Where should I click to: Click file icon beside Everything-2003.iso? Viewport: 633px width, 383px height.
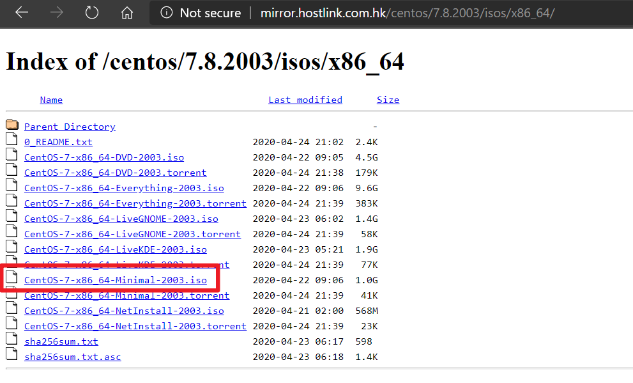point(11,185)
